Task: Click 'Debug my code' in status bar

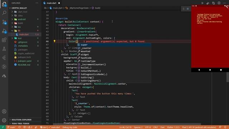Action: 70,127
